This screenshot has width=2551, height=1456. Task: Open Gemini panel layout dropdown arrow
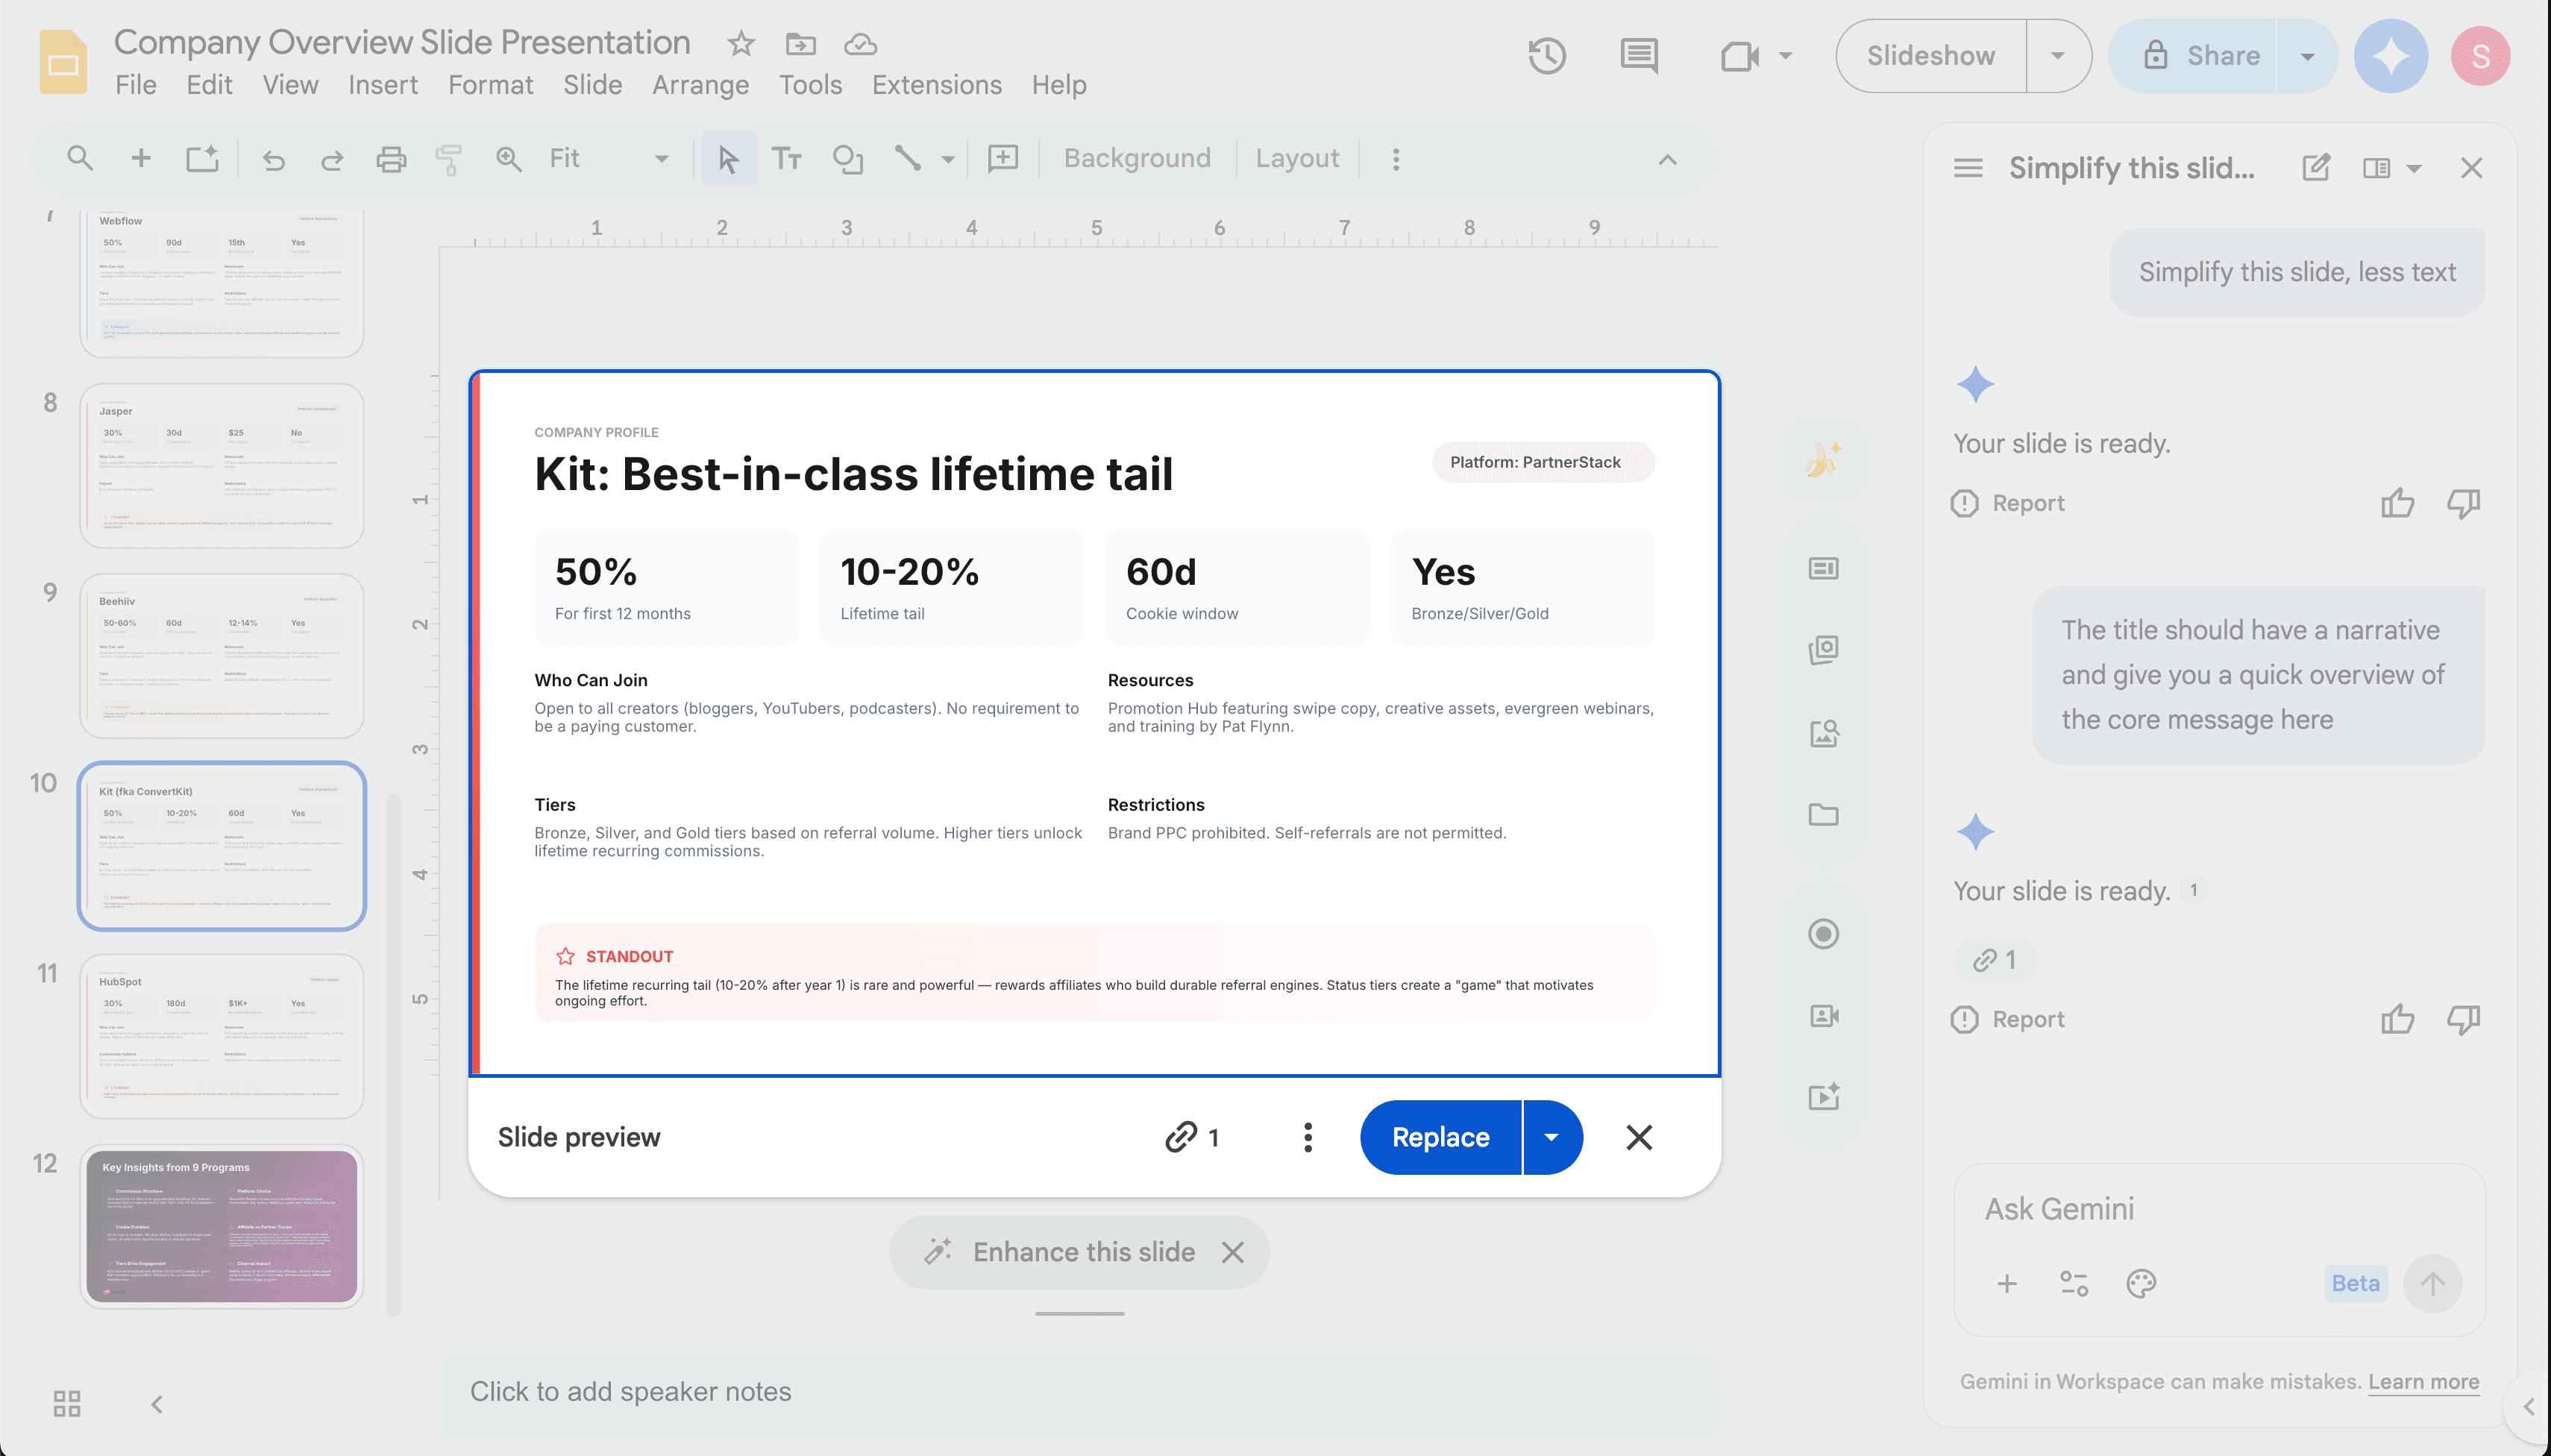tap(2413, 168)
